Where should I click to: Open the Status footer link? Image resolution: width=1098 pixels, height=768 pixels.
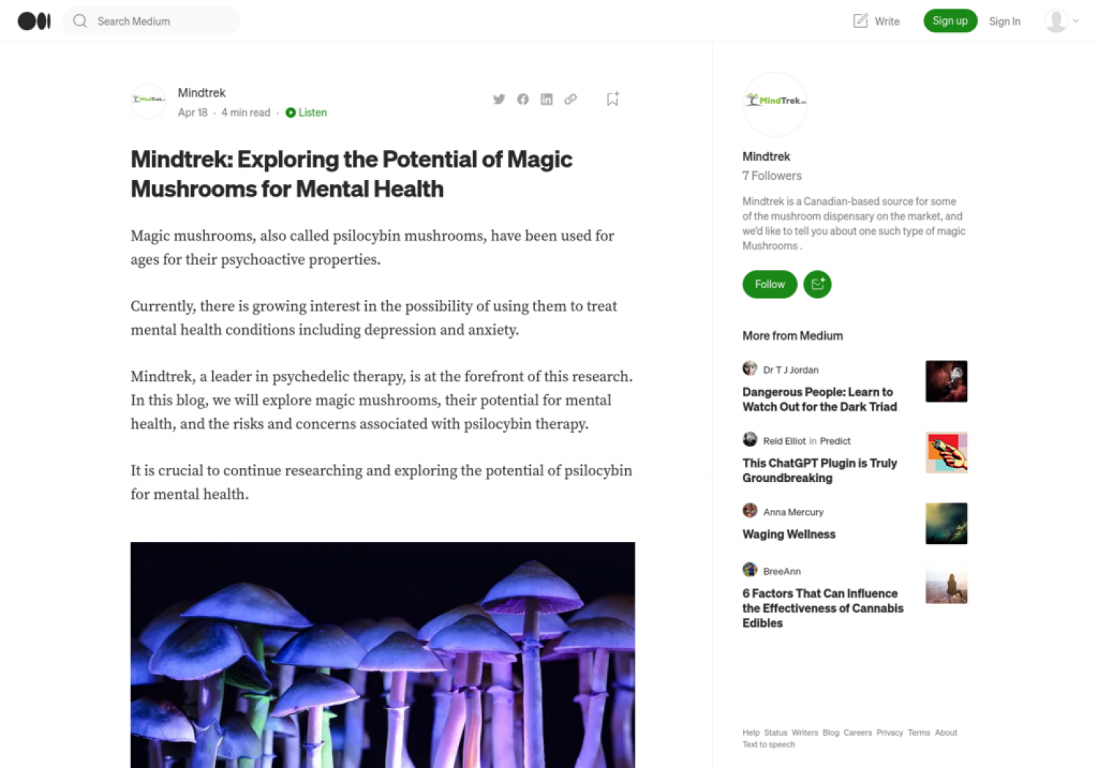[776, 732]
